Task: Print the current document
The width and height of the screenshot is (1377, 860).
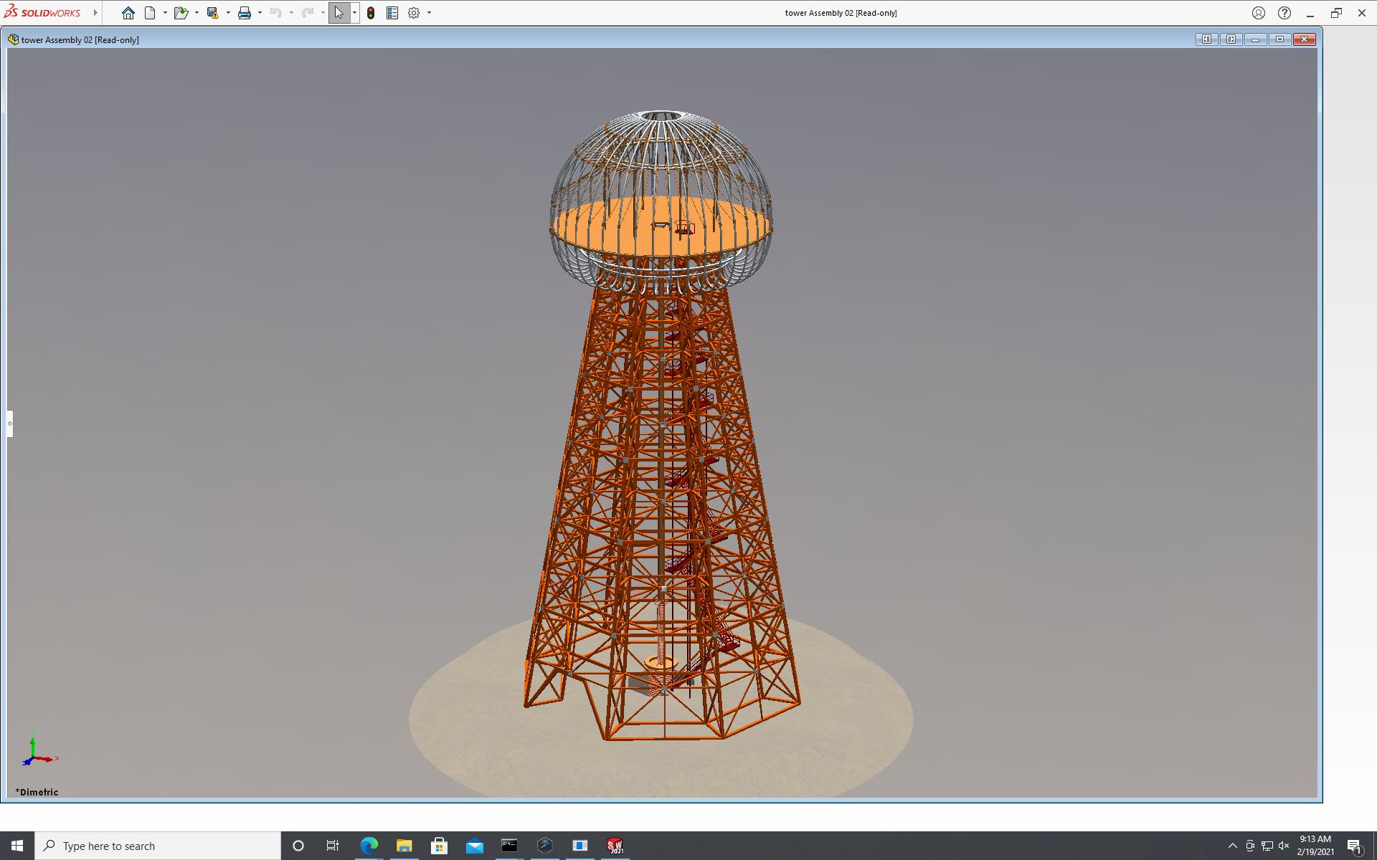Action: 245,13
